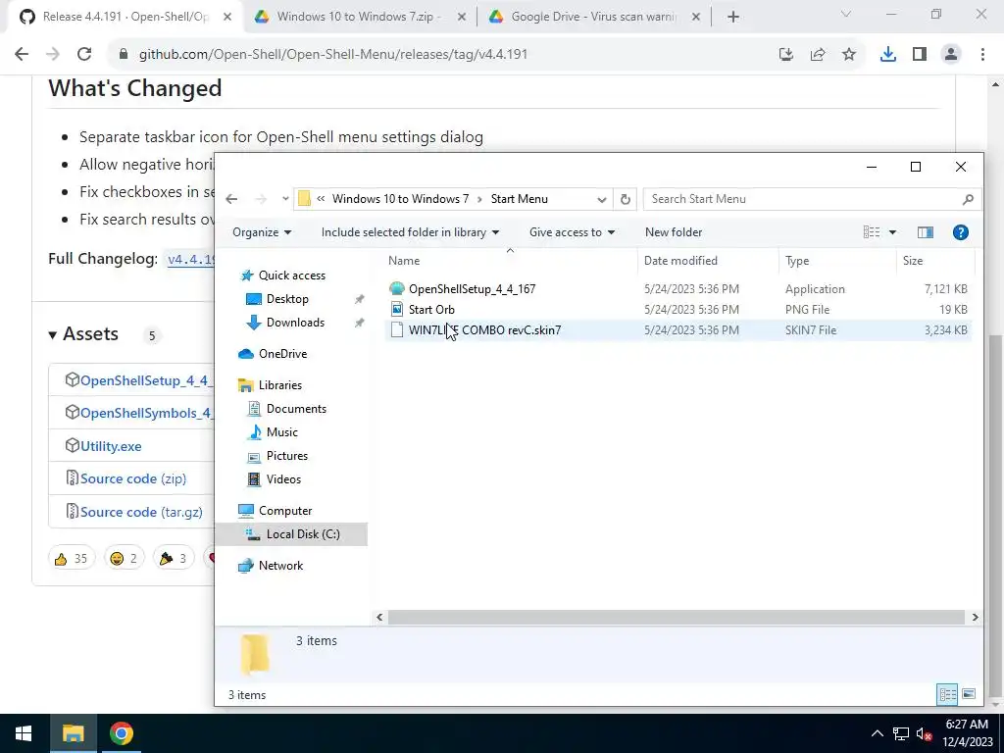Select Computer in navigation pane
Viewport: 1004px width, 753px height.
click(x=285, y=511)
